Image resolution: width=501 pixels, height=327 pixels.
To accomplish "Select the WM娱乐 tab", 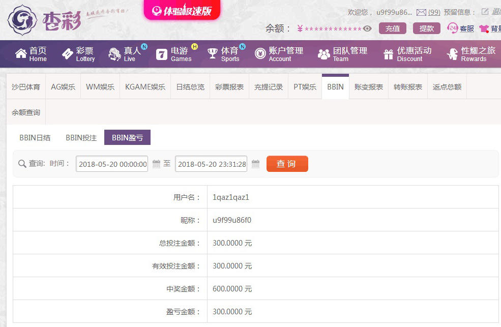I will [100, 87].
